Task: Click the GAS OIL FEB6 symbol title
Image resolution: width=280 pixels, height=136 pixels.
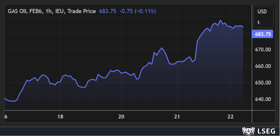Action: pos(26,11)
